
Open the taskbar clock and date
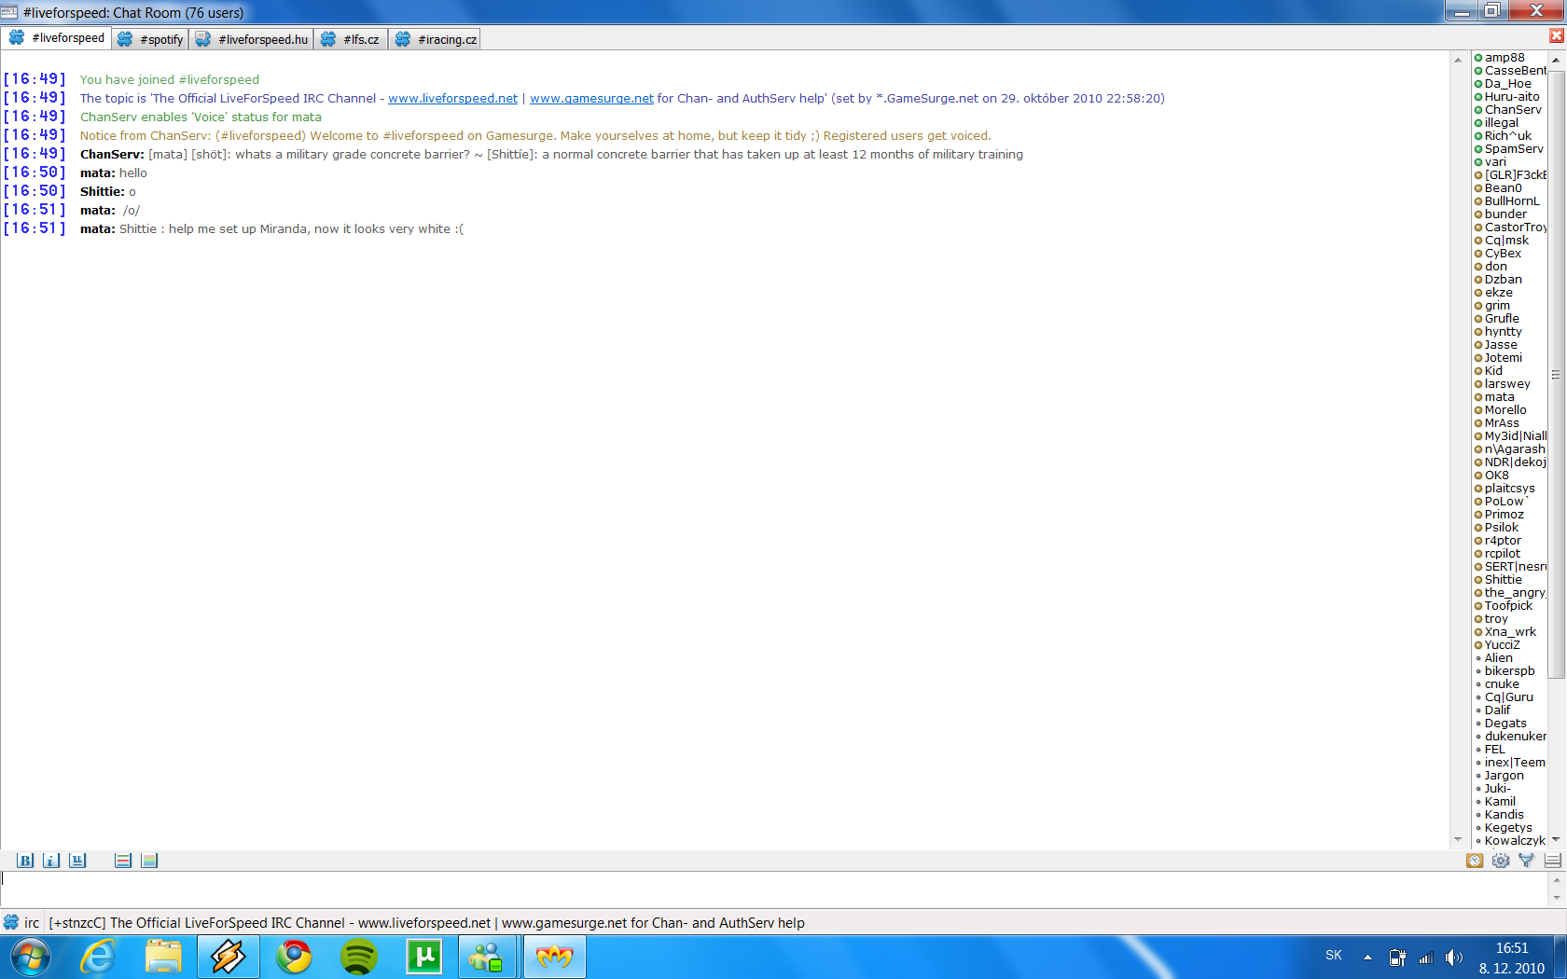(1512, 958)
